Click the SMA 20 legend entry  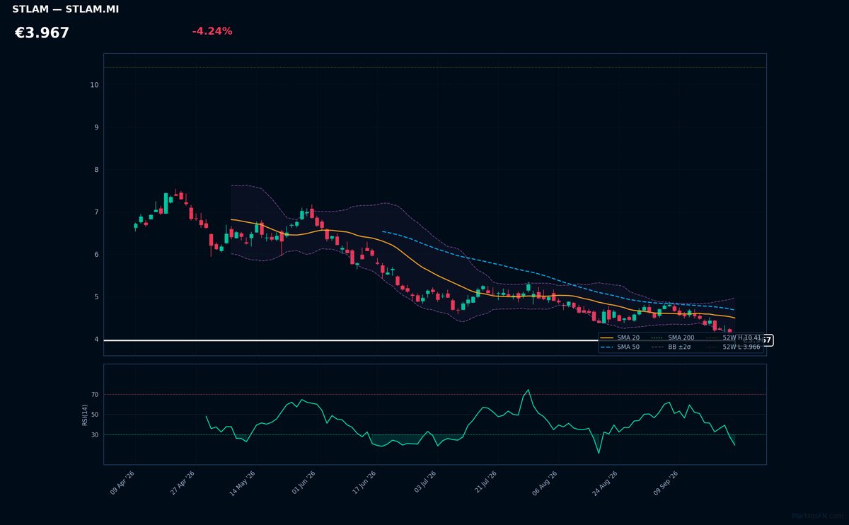(x=620, y=338)
